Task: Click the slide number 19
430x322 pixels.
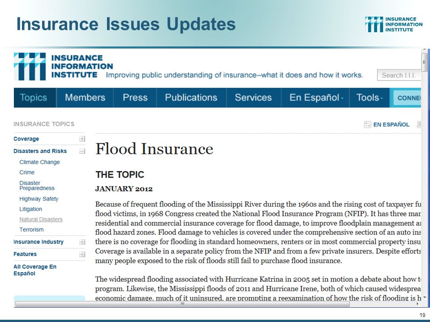Action: pos(422,315)
